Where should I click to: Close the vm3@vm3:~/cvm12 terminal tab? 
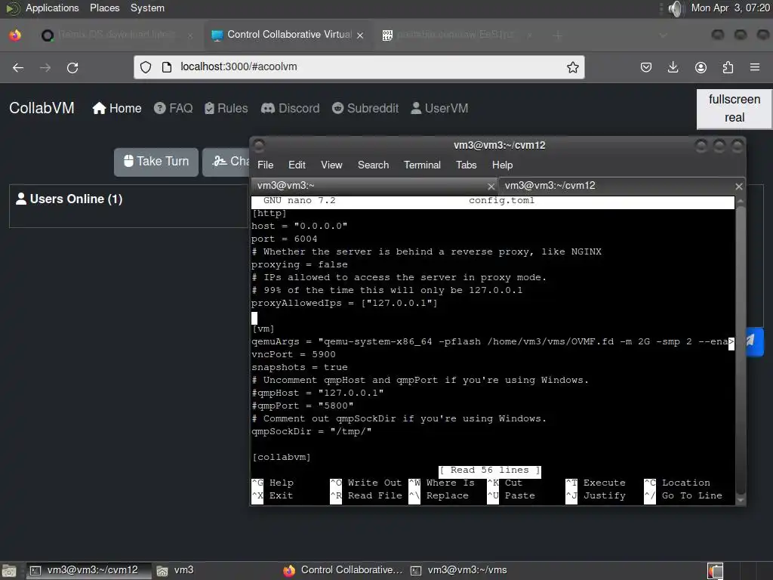738,187
